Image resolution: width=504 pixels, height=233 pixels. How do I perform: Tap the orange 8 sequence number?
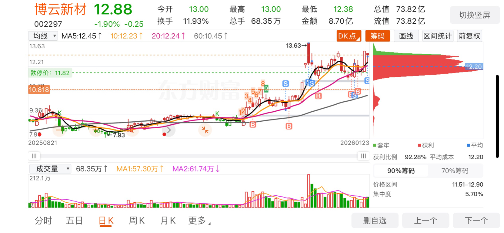[x=263, y=83]
